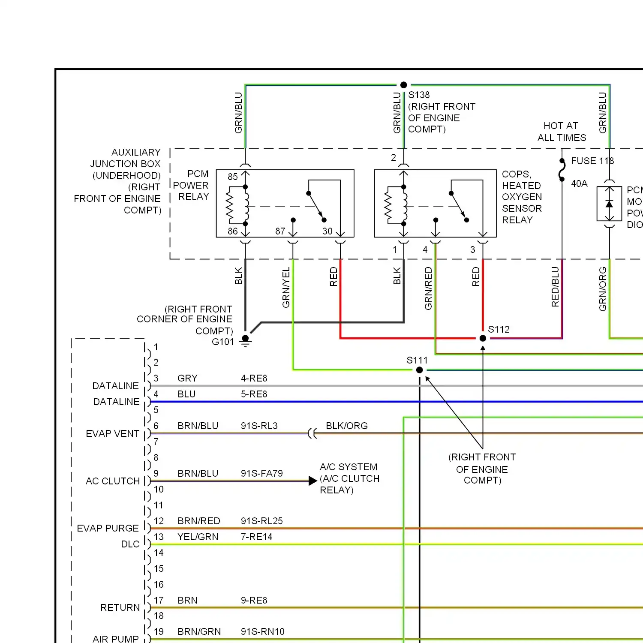The width and height of the screenshot is (643, 643).
Task: Click the BRN/BLU label on pin 9 row
Action: pos(198,473)
